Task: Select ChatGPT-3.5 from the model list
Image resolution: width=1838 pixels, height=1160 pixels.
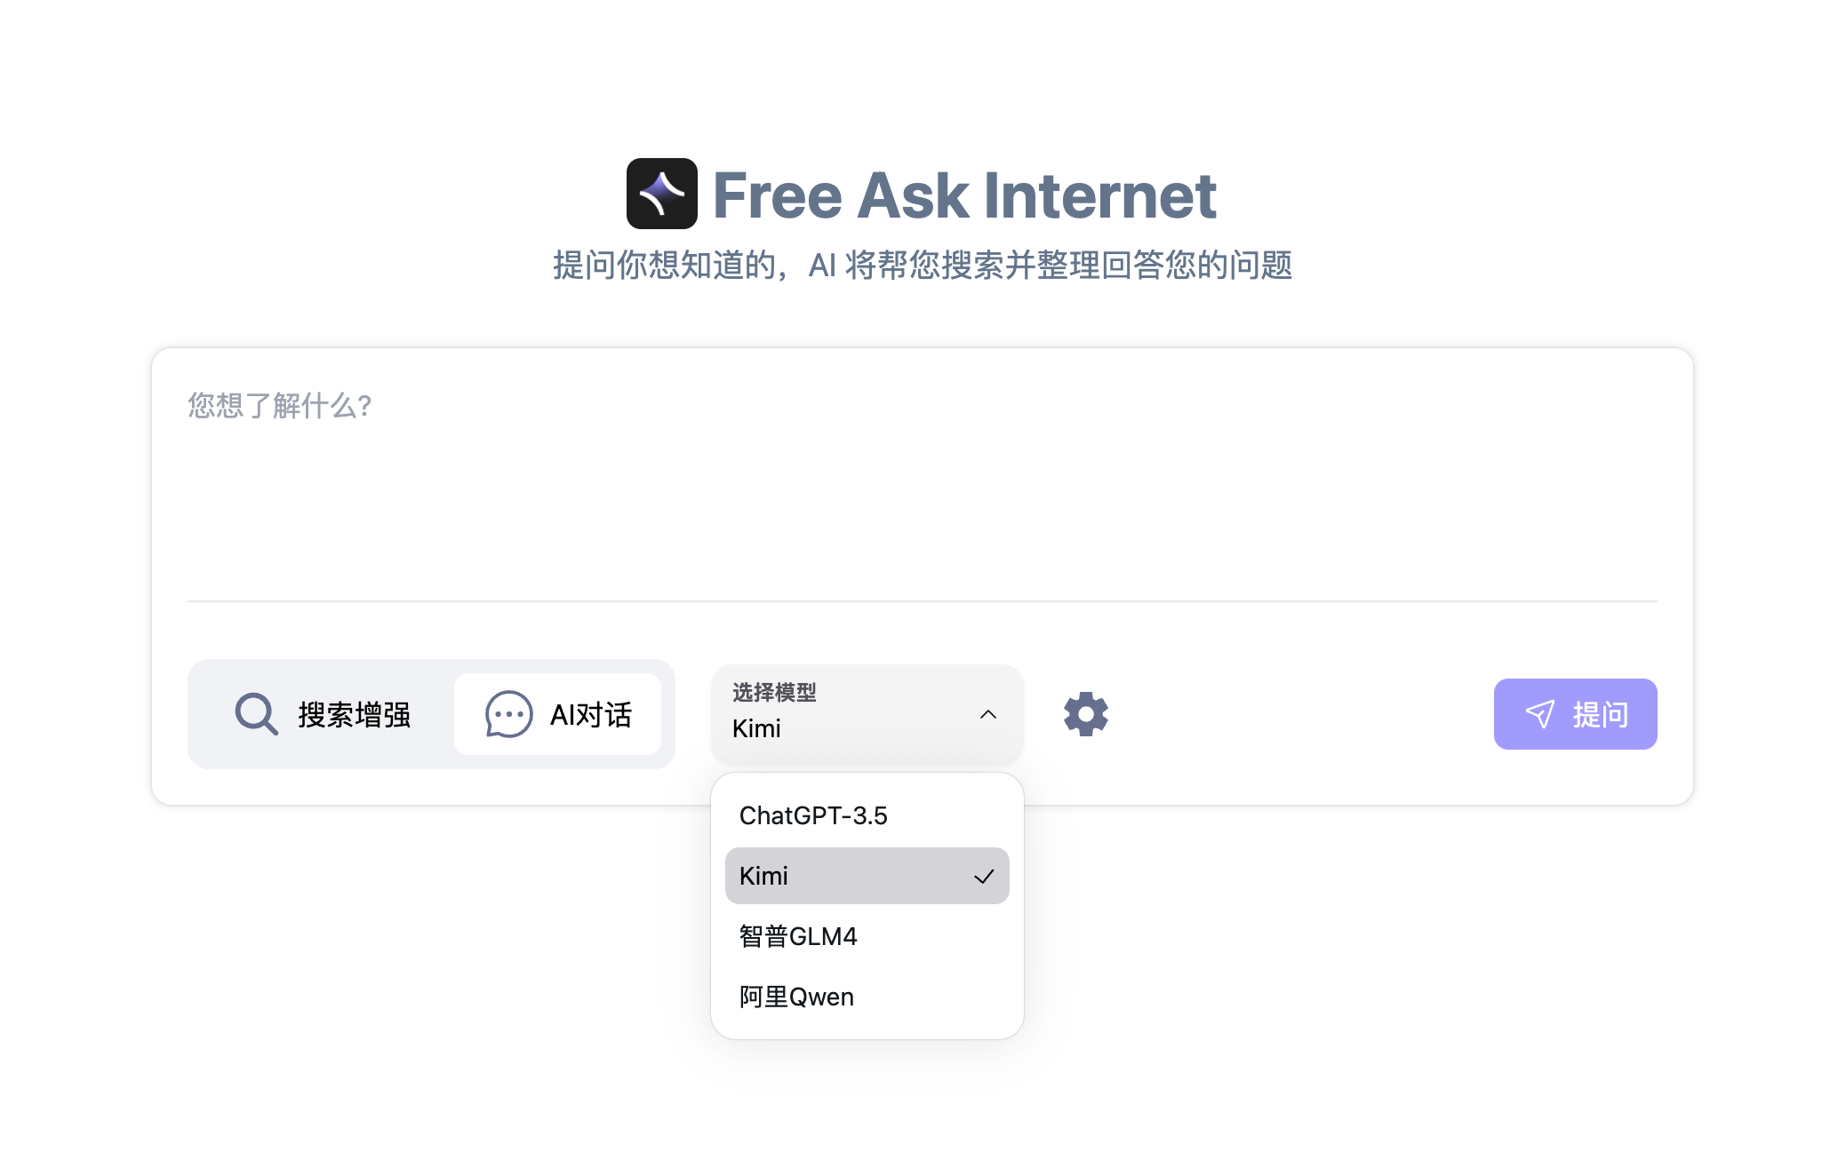Action: (813, 815)
